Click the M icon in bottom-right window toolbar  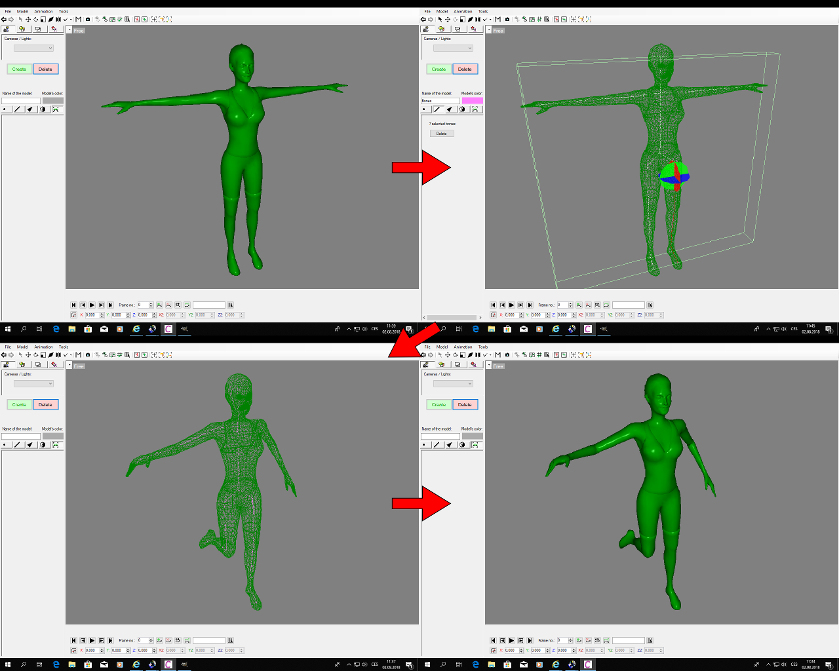[x=498, y=355]
